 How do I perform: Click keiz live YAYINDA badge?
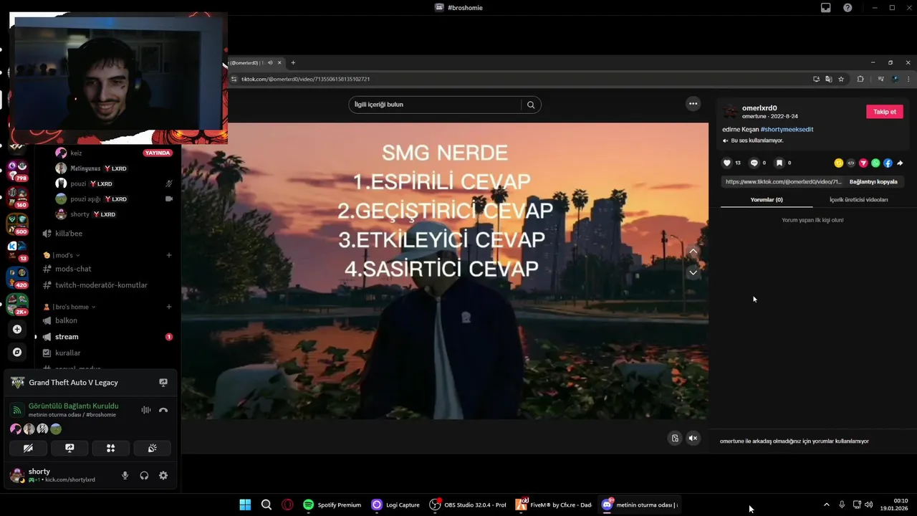pos(157,153)
